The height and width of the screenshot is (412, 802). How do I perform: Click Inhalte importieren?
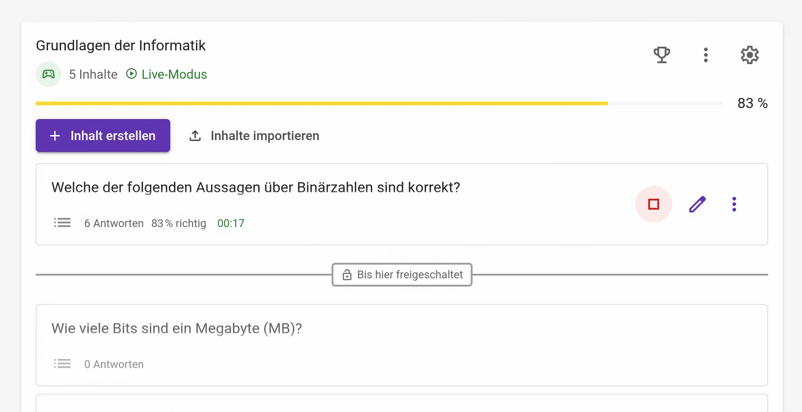(265, 136)
